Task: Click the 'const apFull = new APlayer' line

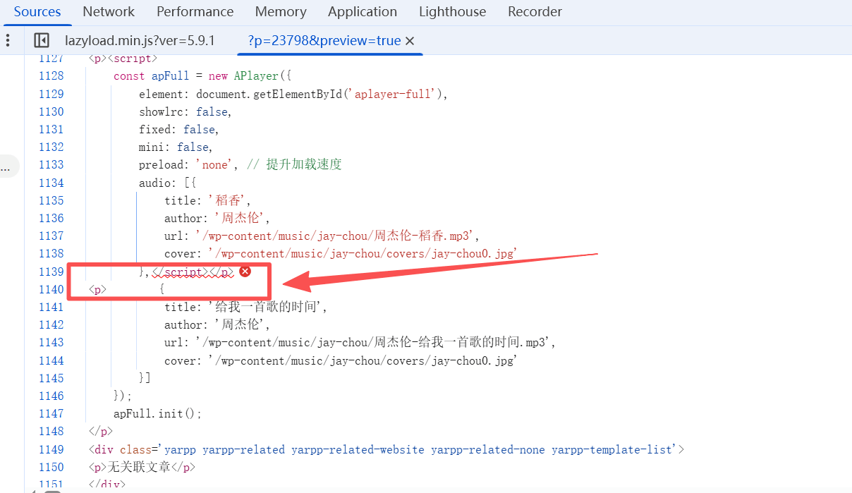Action: (202, 76)
